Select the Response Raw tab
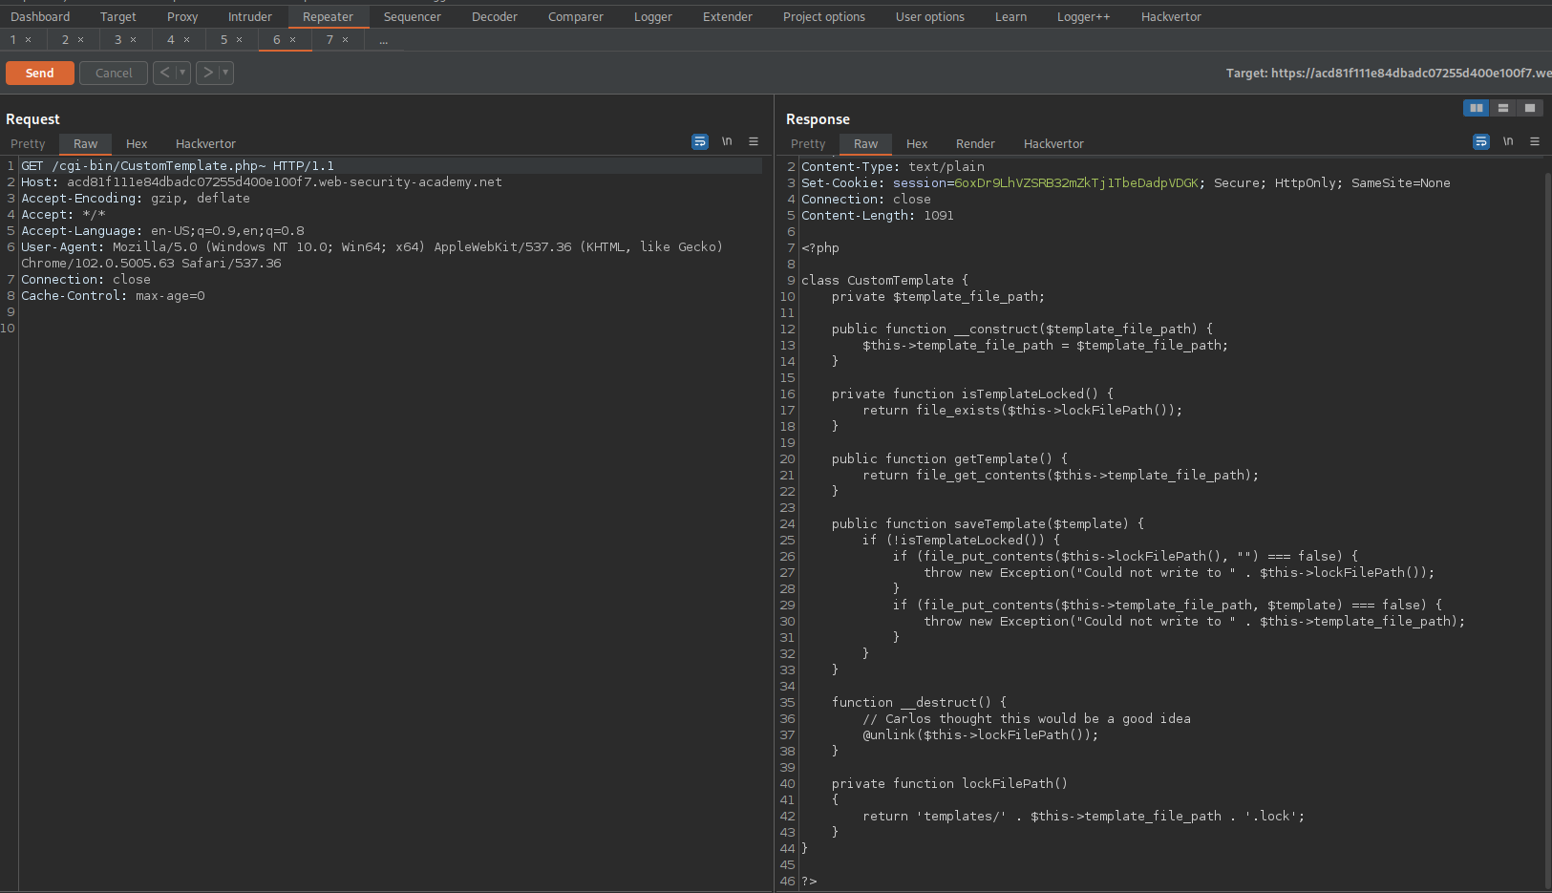This screenshot has height=893, width=1552. 866,144
